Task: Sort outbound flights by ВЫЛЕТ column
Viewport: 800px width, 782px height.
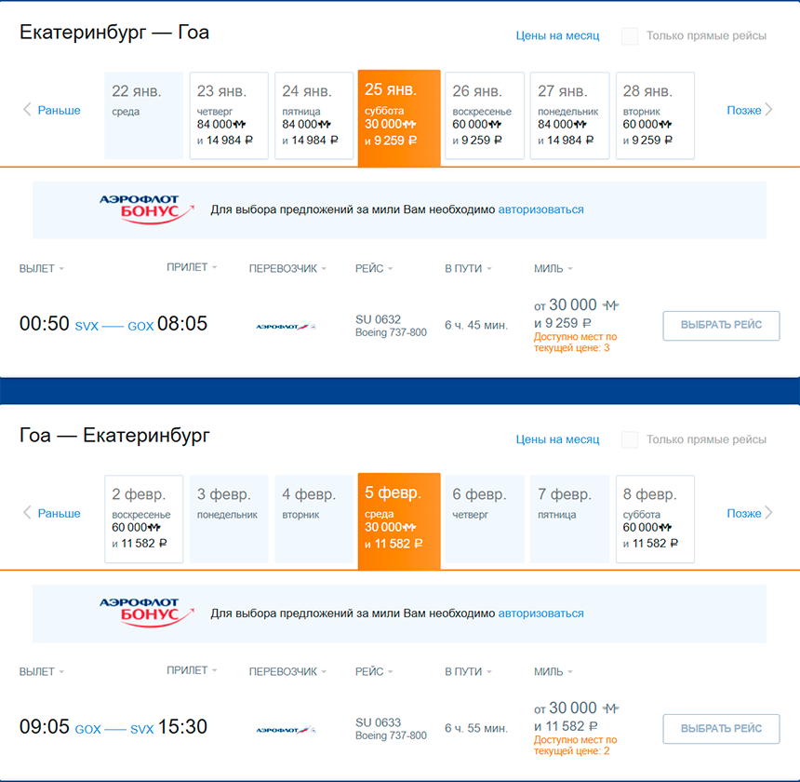Action: pos(42,269)
